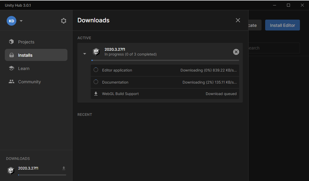Click the Editor application spinner icon
Screen dimensions: 309x181
click(96, 70)
